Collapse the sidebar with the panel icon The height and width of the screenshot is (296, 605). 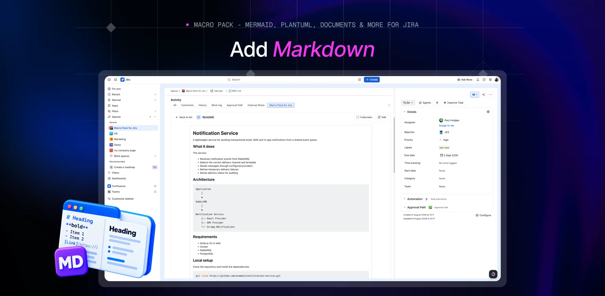coord(109,80)
